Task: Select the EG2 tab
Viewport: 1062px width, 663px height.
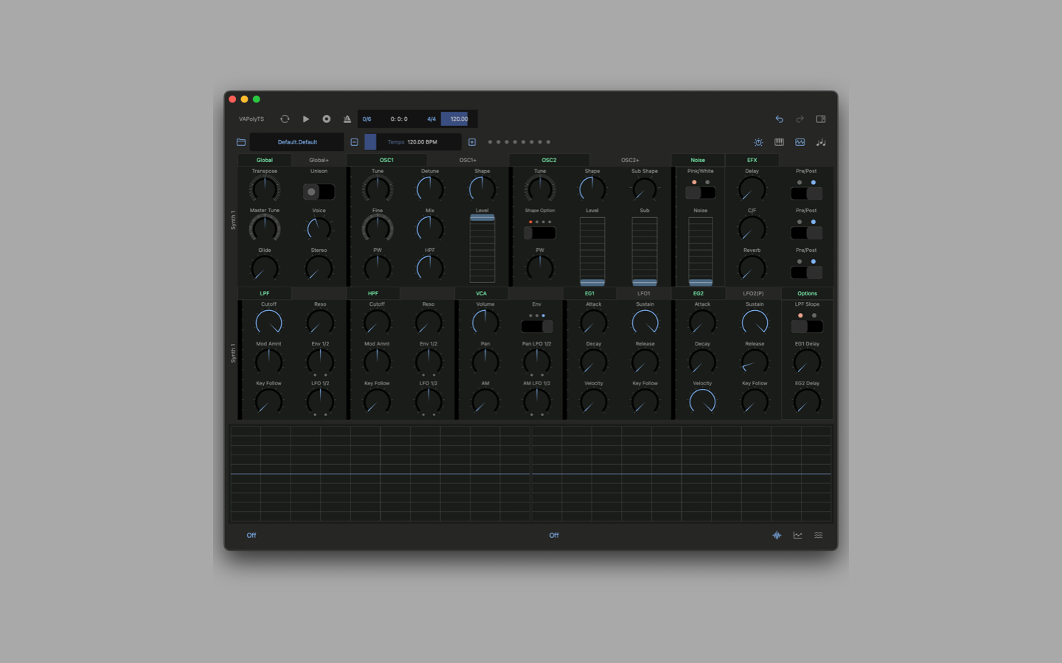Action: pyautogui.click(x=698, y=293)
